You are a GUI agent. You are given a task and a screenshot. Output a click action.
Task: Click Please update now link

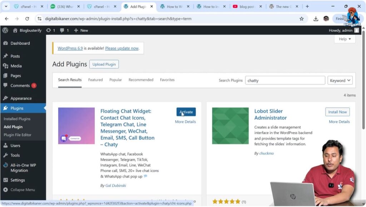pyautogui.click(x=122, y=48)
